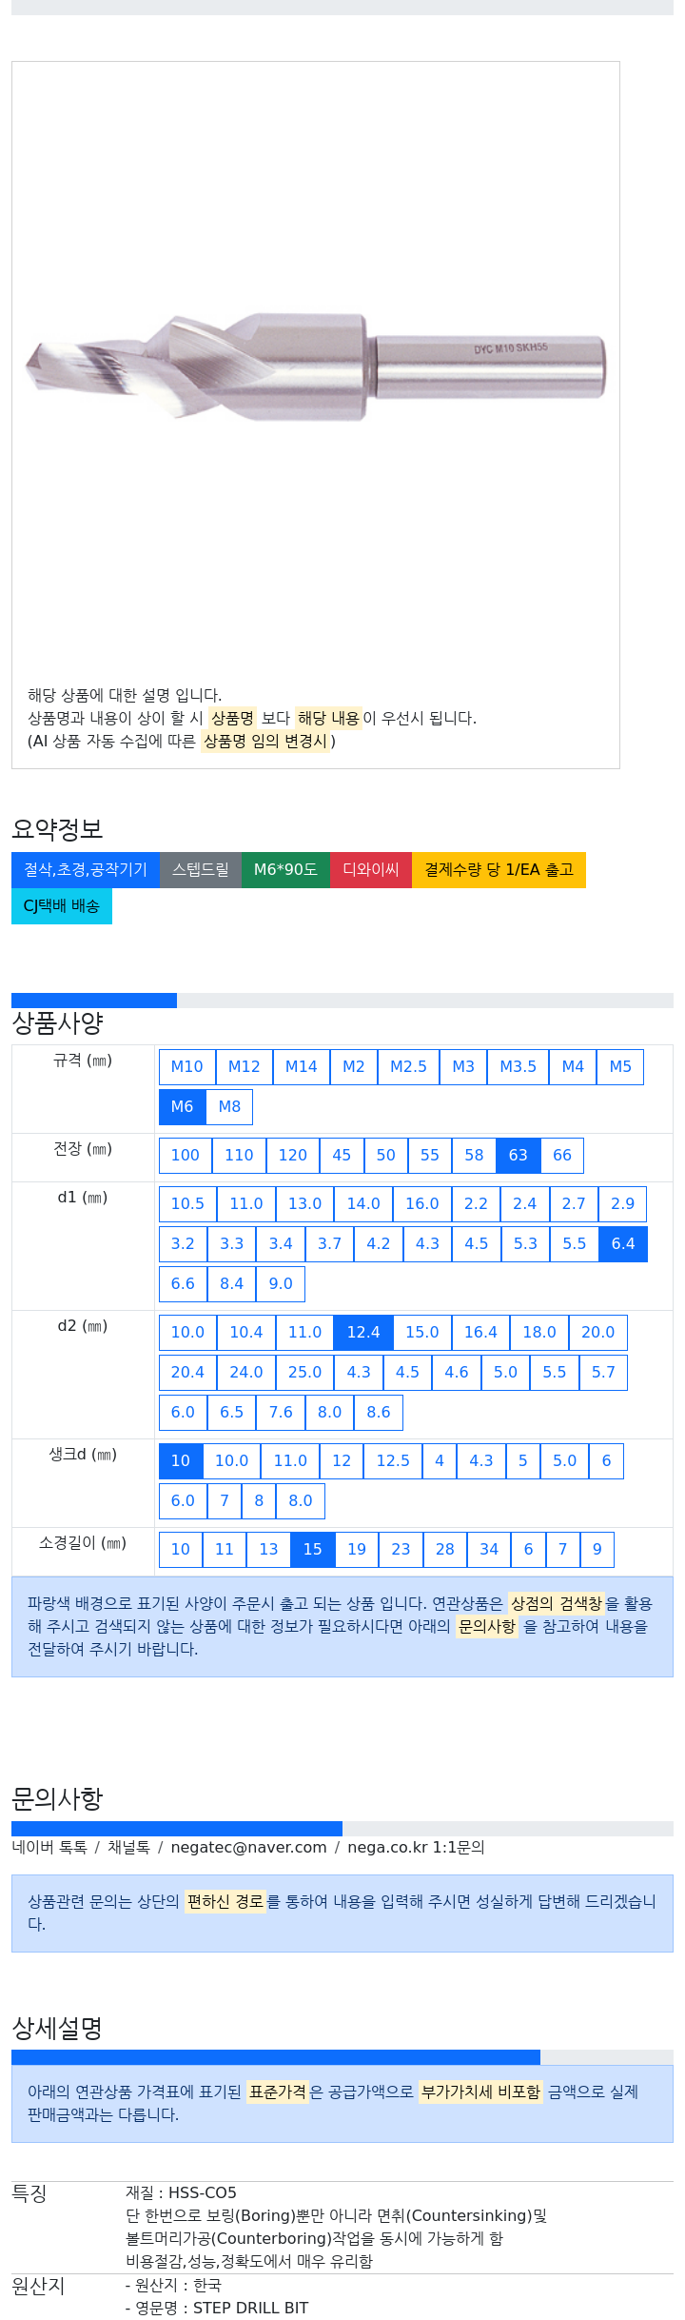
Task: Open the nega.co.kr 1:1문의 link
Action: [x=416, y=1847]
